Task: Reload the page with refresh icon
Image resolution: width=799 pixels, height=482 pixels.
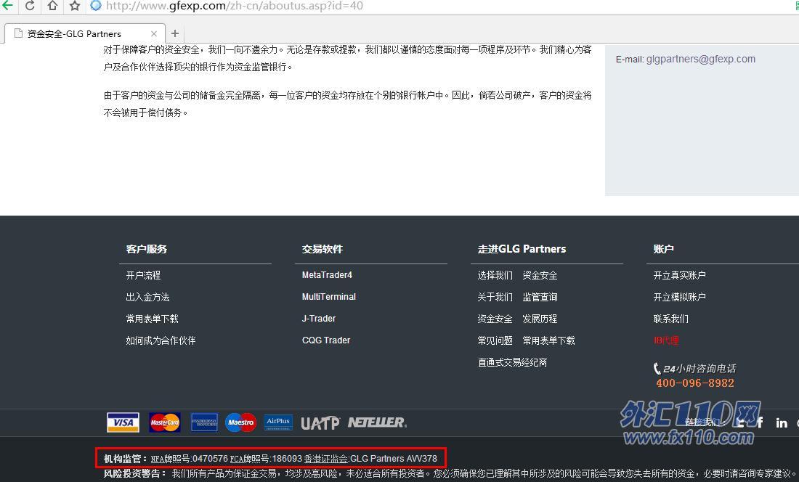Action: [30, 6]
